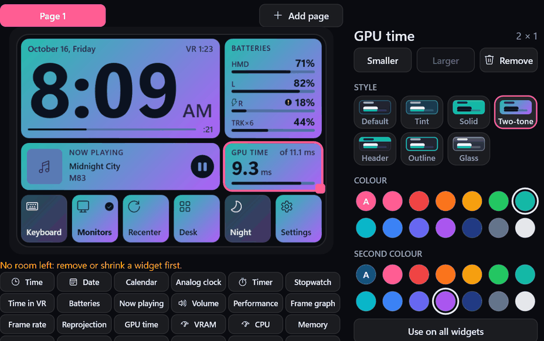The width and height of the screenshot is (544, 341).
Task: Open the Monitors shortcut tile
Action: (95, 219)
